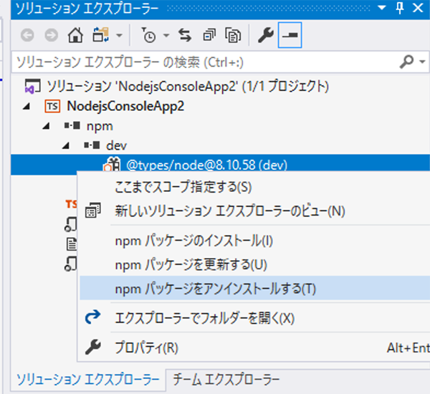This screenshot has width=430, height=394.
Task: Click the Home icon in Solution Explorer
Action: click(x=75, y=35)
